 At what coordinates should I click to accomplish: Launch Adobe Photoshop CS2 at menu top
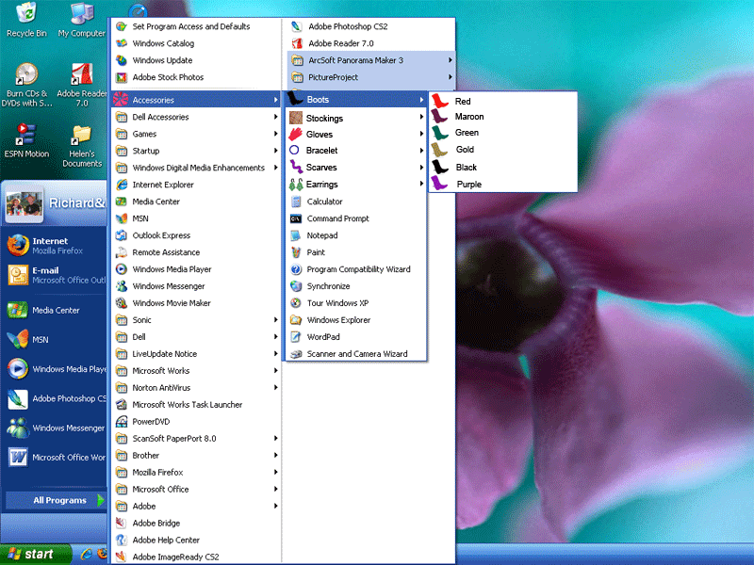tap(371, 26)
